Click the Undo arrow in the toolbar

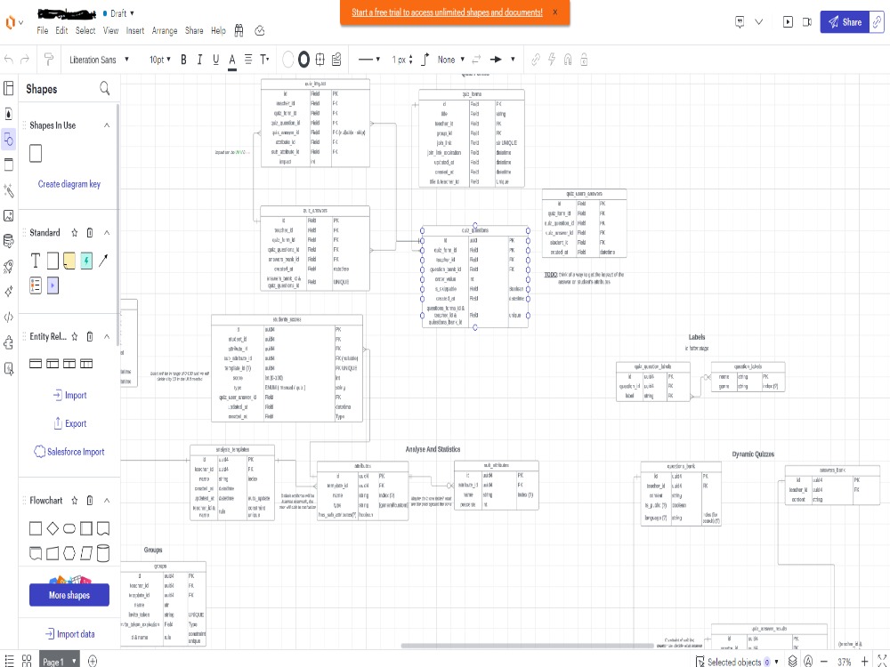tap(9, 59)
